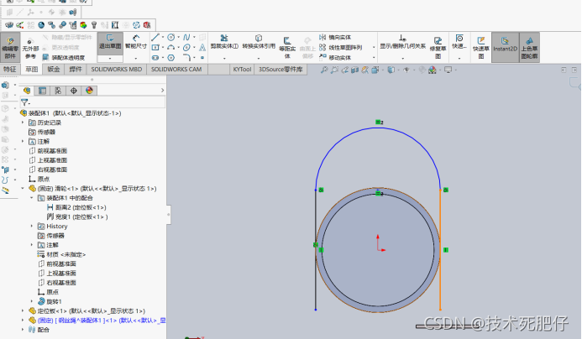Select 距离2 (定位板<1>) mate
The width and height of the screenshot is (582, 339).
[76, 207]
